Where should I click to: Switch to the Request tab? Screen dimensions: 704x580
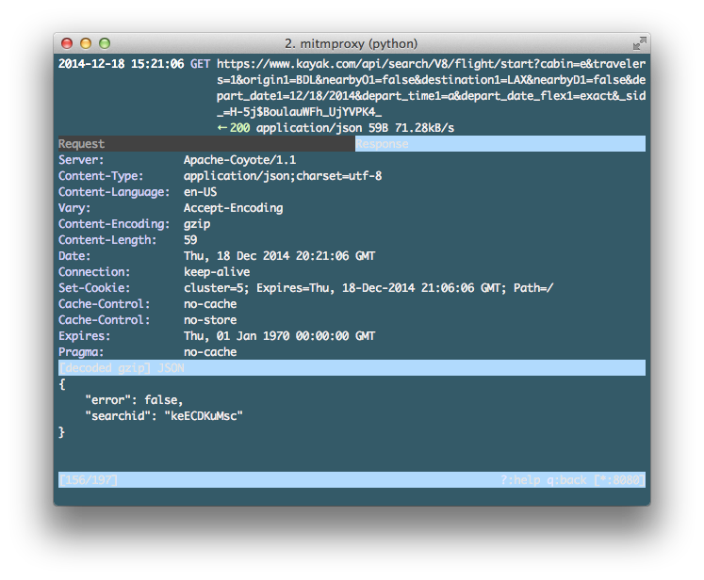click(x=82, y=144)
